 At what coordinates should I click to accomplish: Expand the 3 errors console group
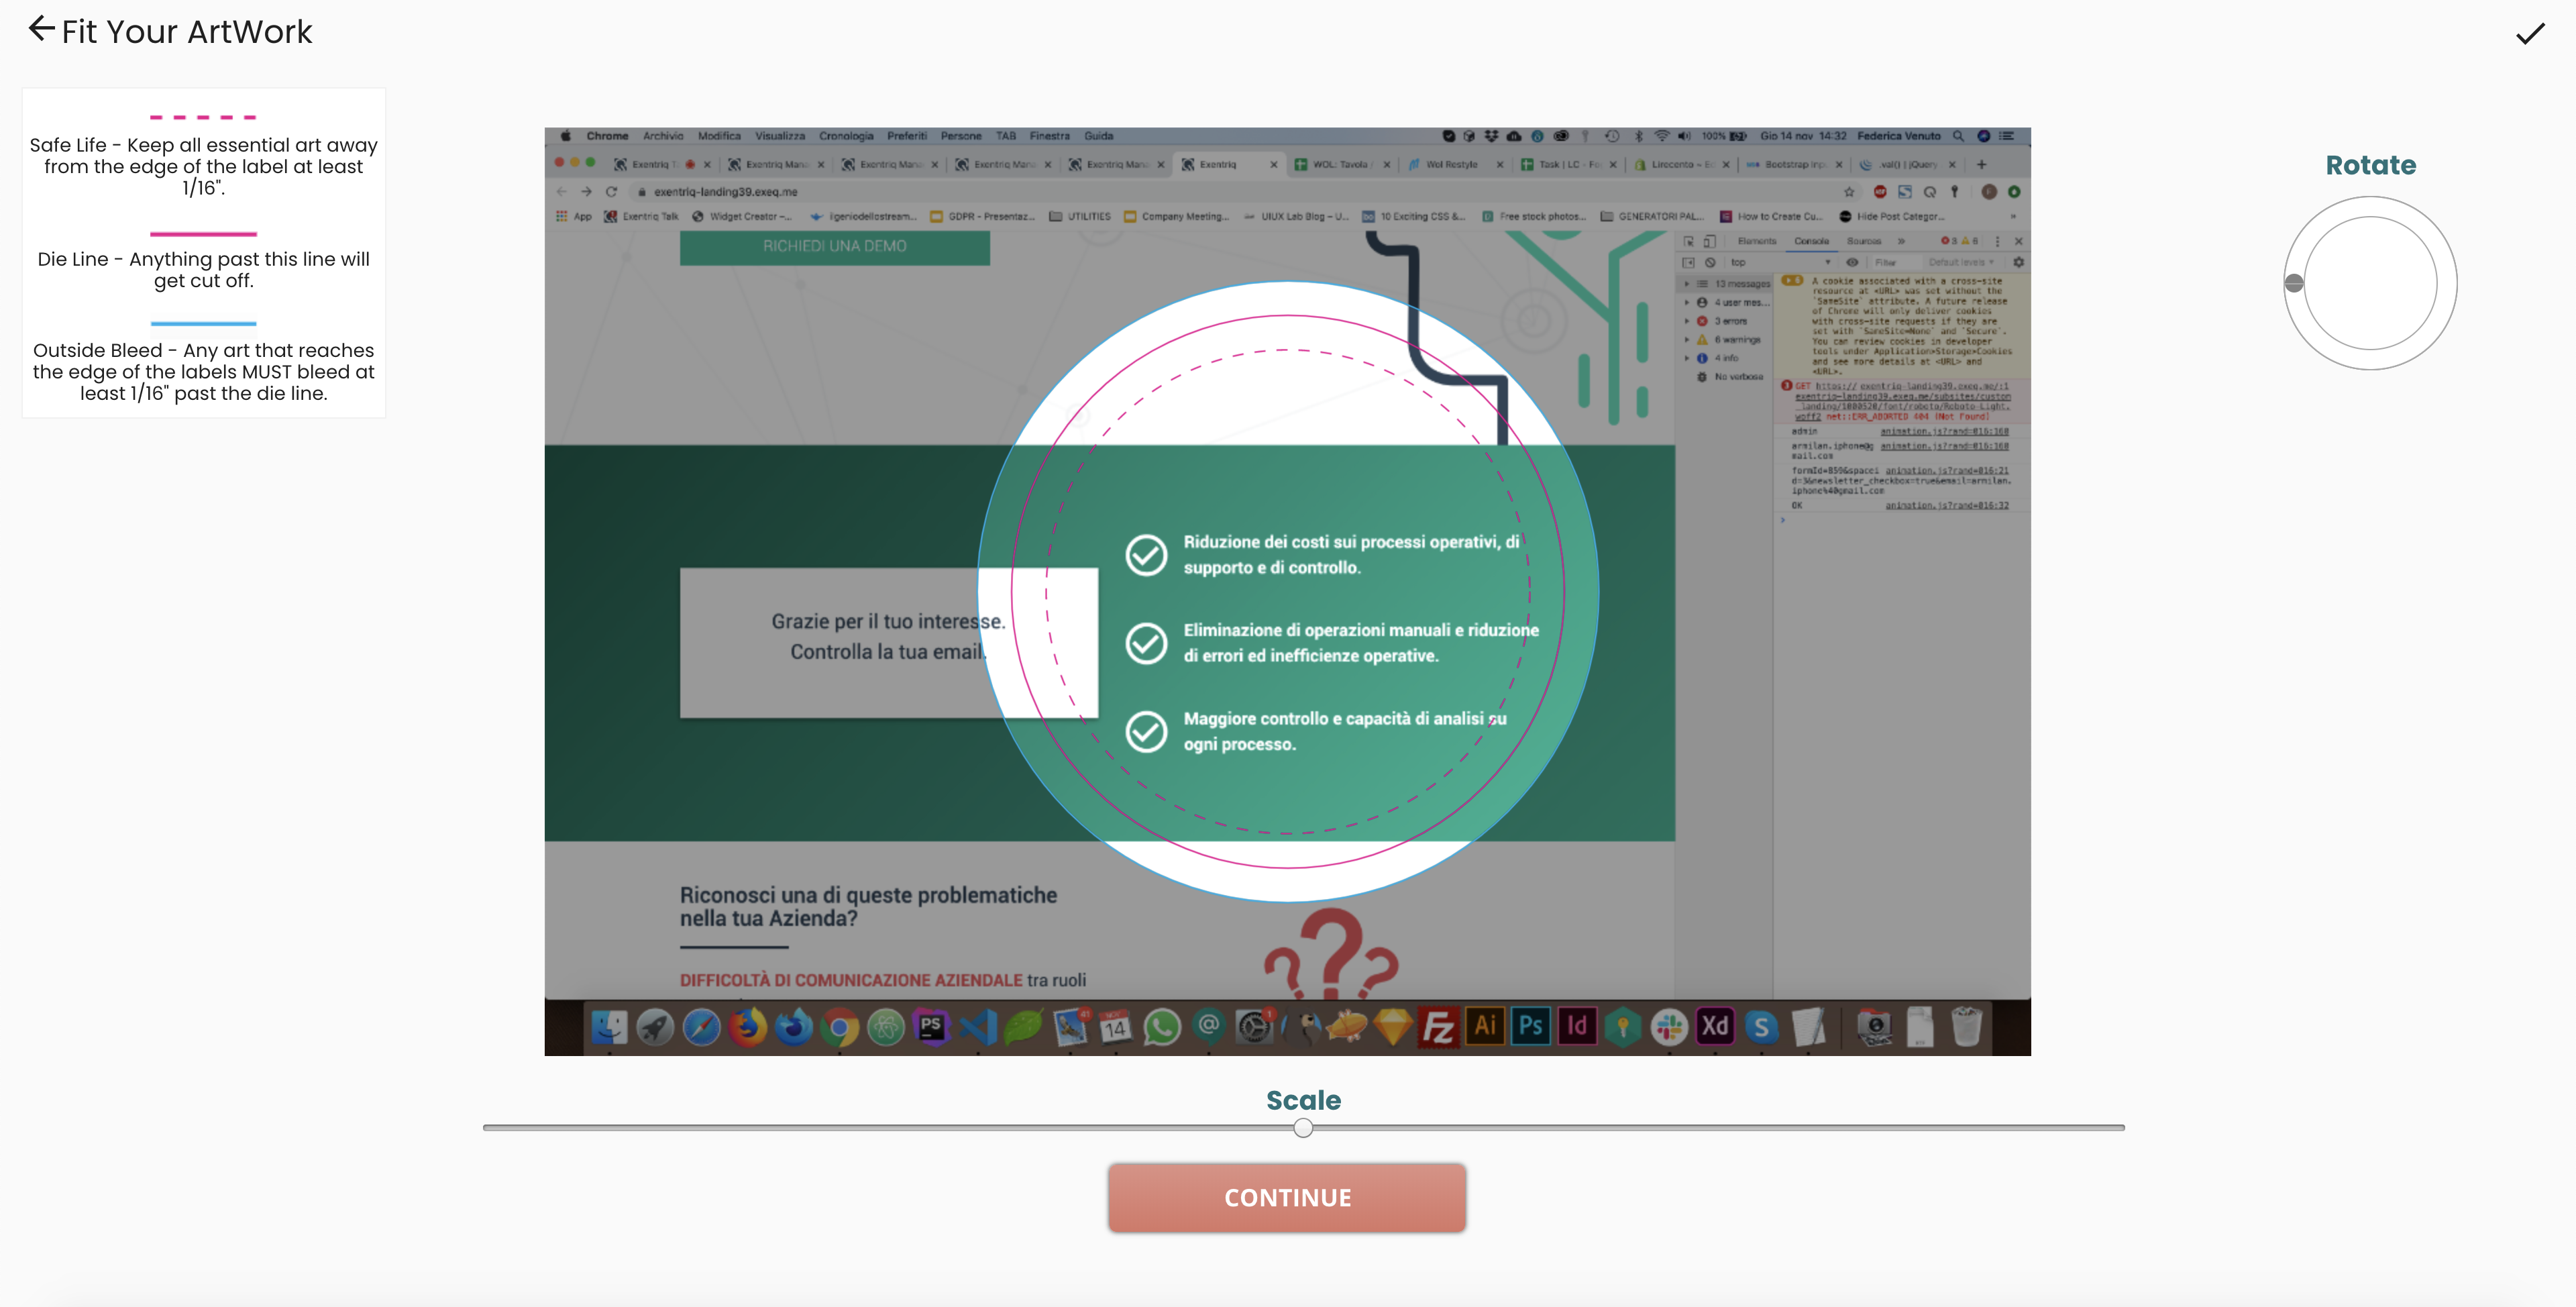point(1687,321)
